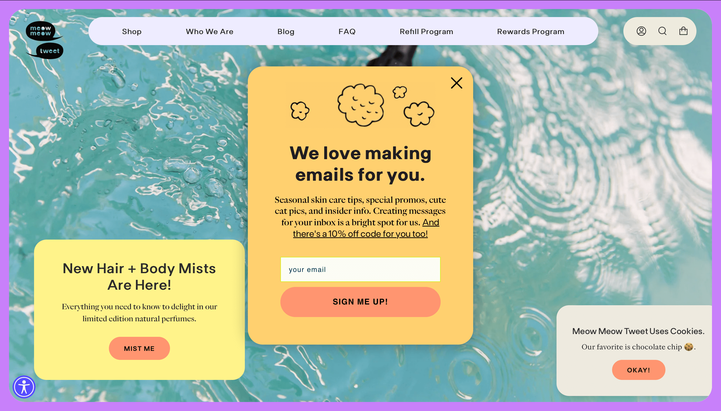This screenshot has height=411, width=721.
Task: Click the FAQ navigation item
Action: 347,31
